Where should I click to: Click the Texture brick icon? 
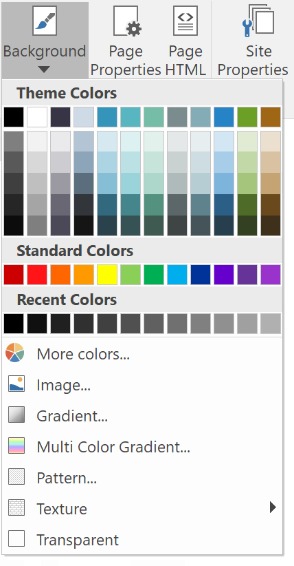[16, 507]
